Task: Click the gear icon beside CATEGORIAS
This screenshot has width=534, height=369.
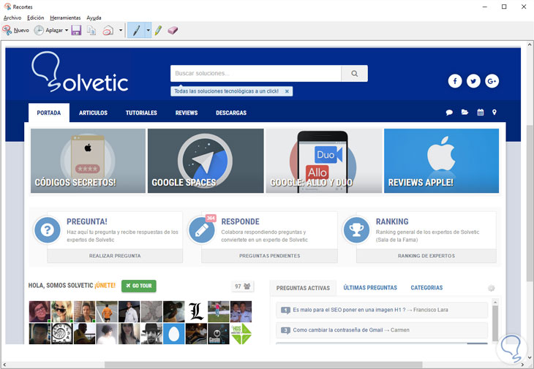Action: point(491,289)
